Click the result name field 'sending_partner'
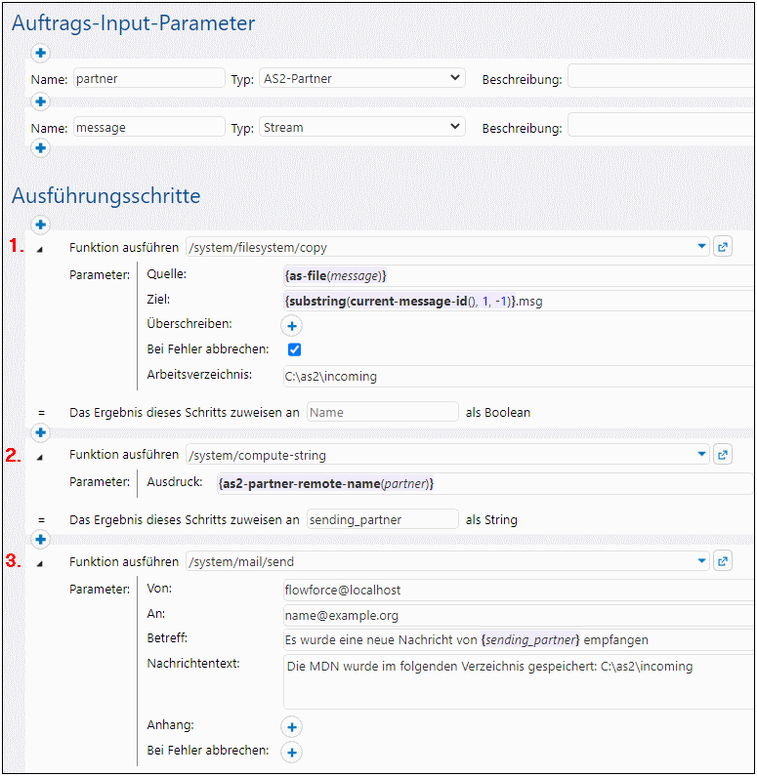 coord(382,519)
